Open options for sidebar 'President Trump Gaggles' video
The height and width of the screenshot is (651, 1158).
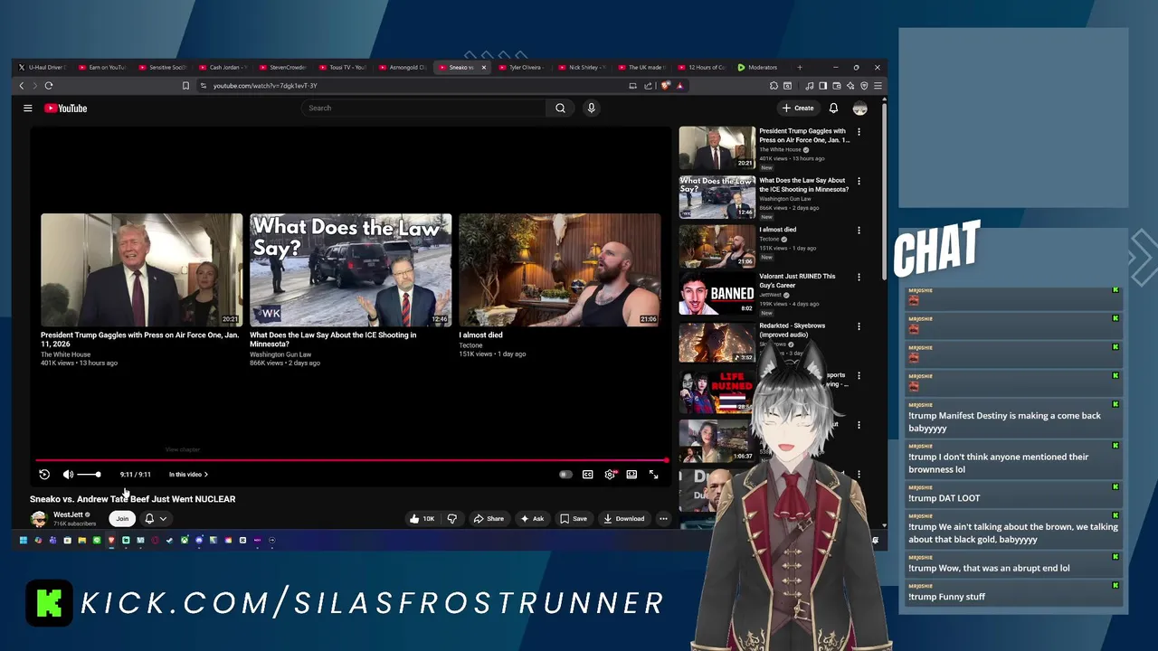tap(859, 132)
